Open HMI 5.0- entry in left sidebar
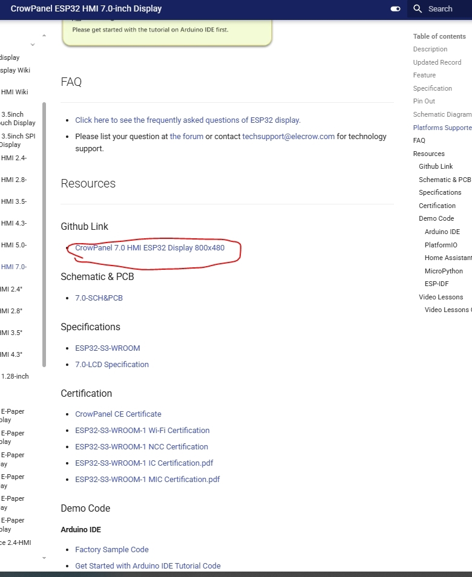Viewport: 472px width, 577px height. pos(14,245)
